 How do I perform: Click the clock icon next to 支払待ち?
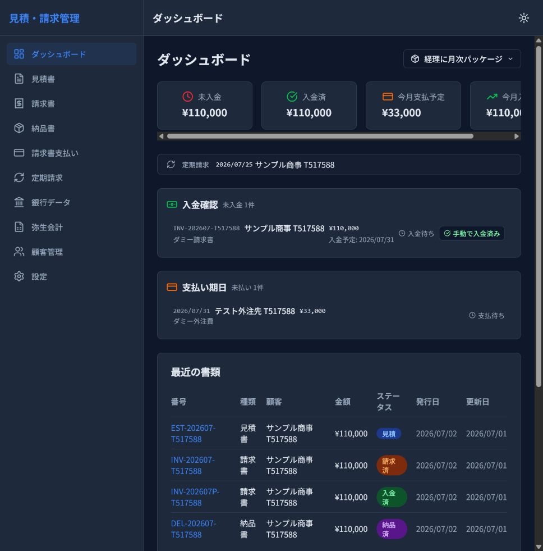472,315
